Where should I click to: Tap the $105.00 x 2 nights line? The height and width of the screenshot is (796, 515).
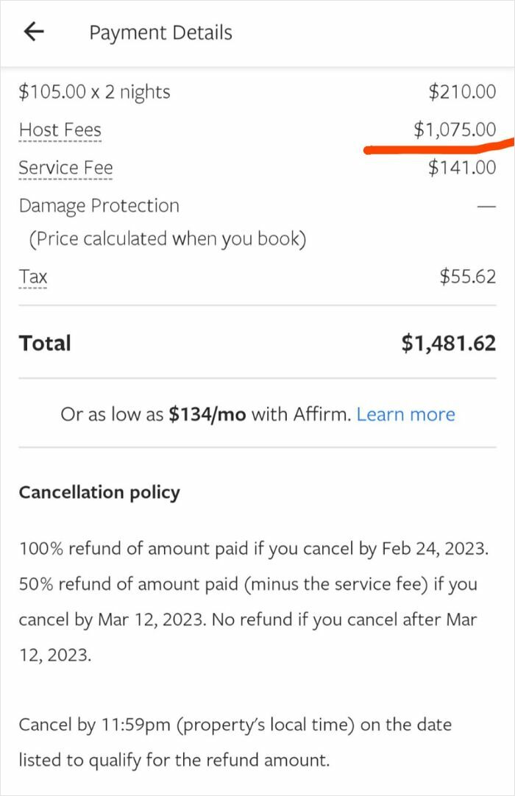pos(94,92)
